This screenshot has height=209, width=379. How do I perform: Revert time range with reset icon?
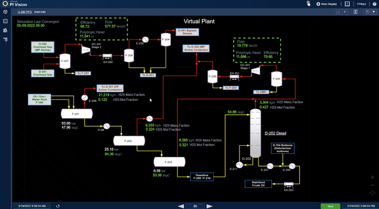pos(58,206)
